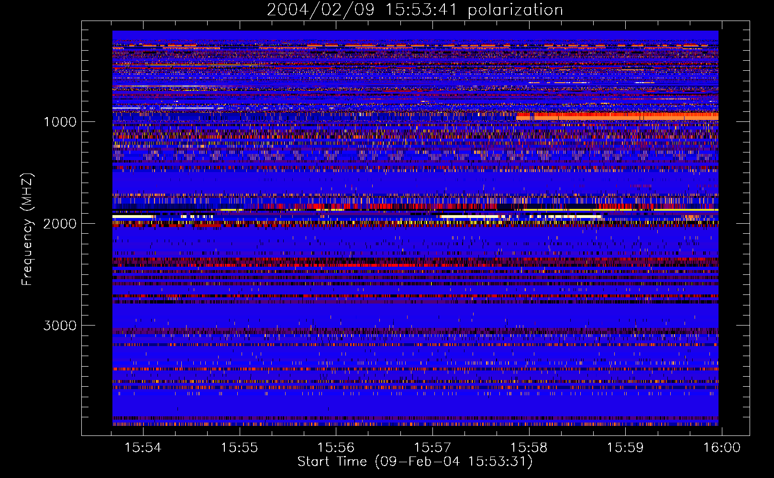This screenshot has height=478, width=774.
Task: Click the 15:57 time tick label
Action: pos(432,447)
